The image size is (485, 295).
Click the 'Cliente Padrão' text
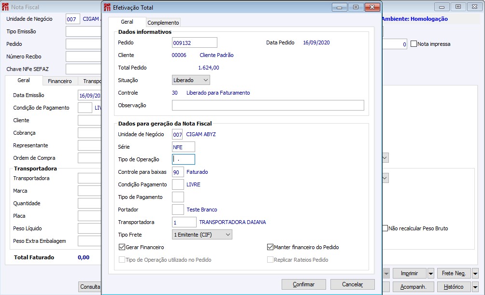pos(216,55)
